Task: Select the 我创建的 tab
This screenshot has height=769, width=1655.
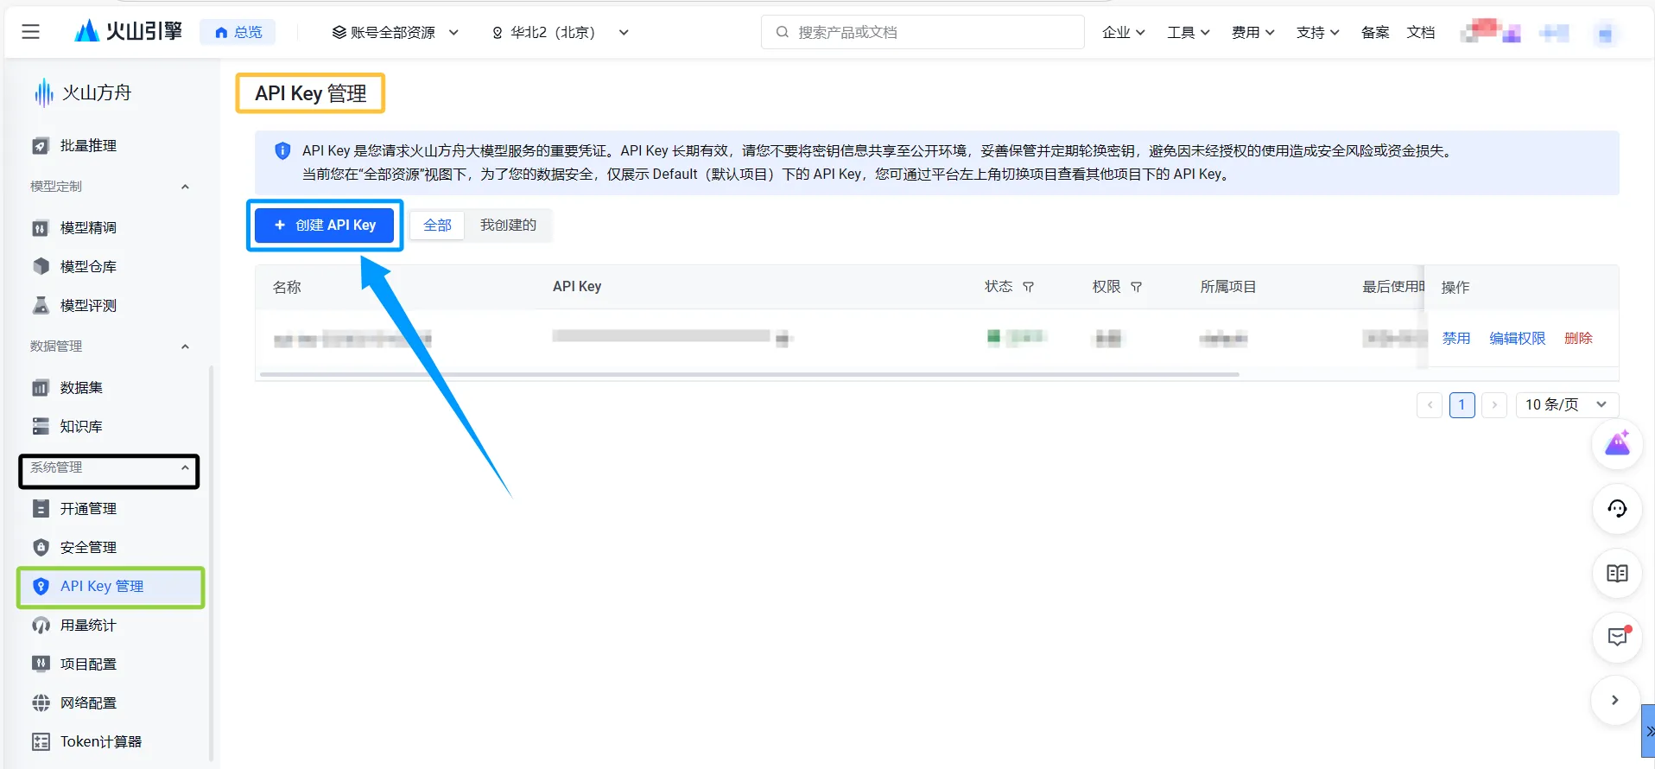Action: (x=508, y=226)
